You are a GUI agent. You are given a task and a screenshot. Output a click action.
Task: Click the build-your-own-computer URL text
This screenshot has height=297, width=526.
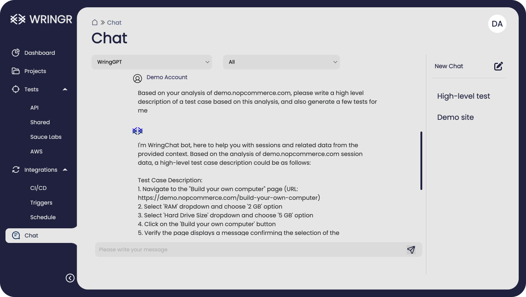tap(229, 198)
